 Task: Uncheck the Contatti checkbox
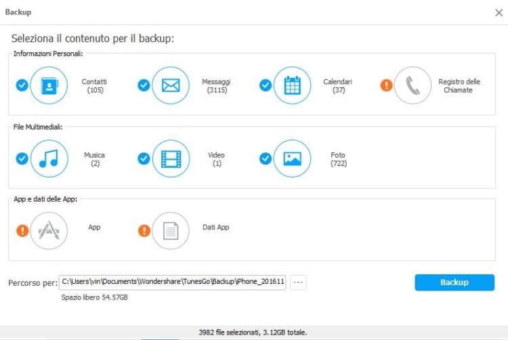pos(22,85)
